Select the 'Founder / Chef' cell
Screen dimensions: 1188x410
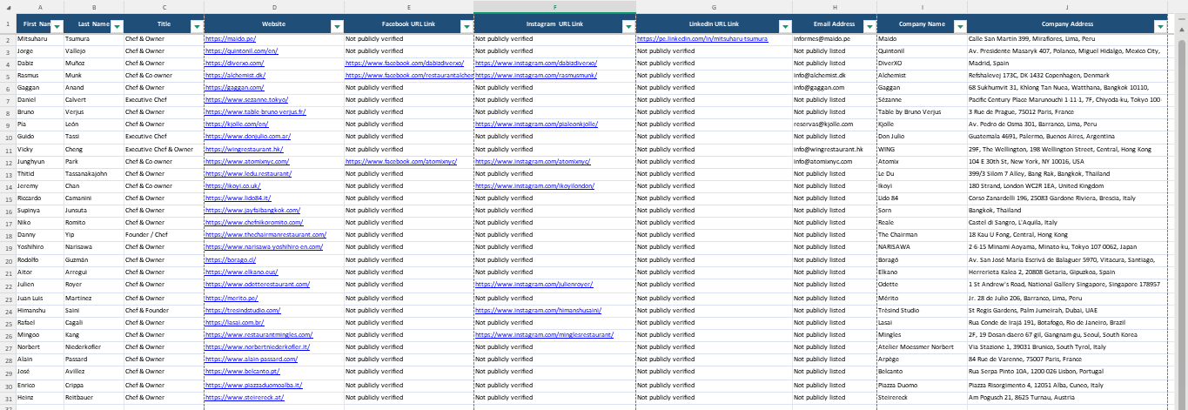pyautogui.click(x=164, y=234)
